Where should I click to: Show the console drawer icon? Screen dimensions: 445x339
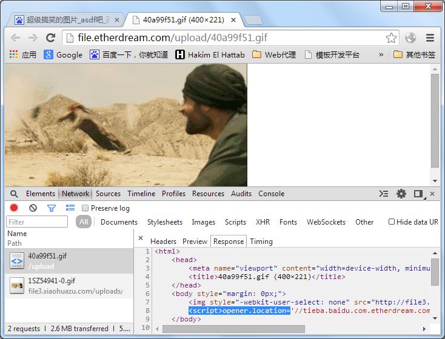[384, 194]
